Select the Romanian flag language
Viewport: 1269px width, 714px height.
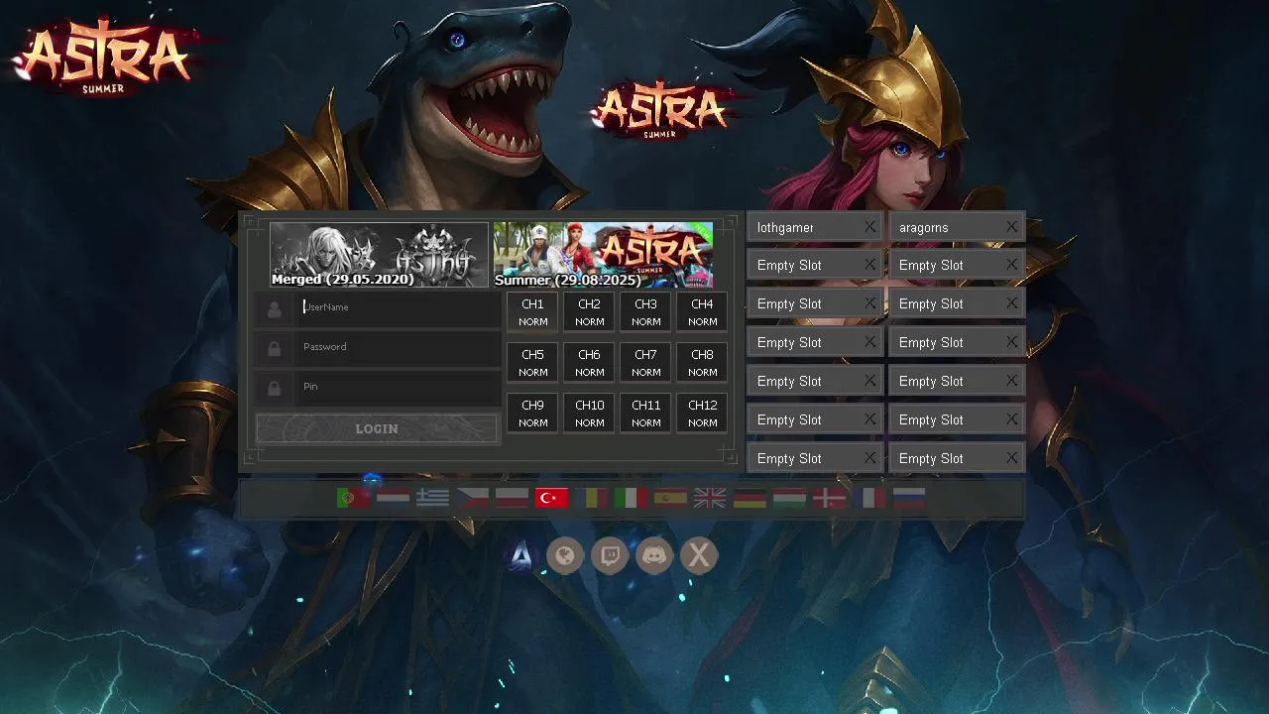point(591,498)
